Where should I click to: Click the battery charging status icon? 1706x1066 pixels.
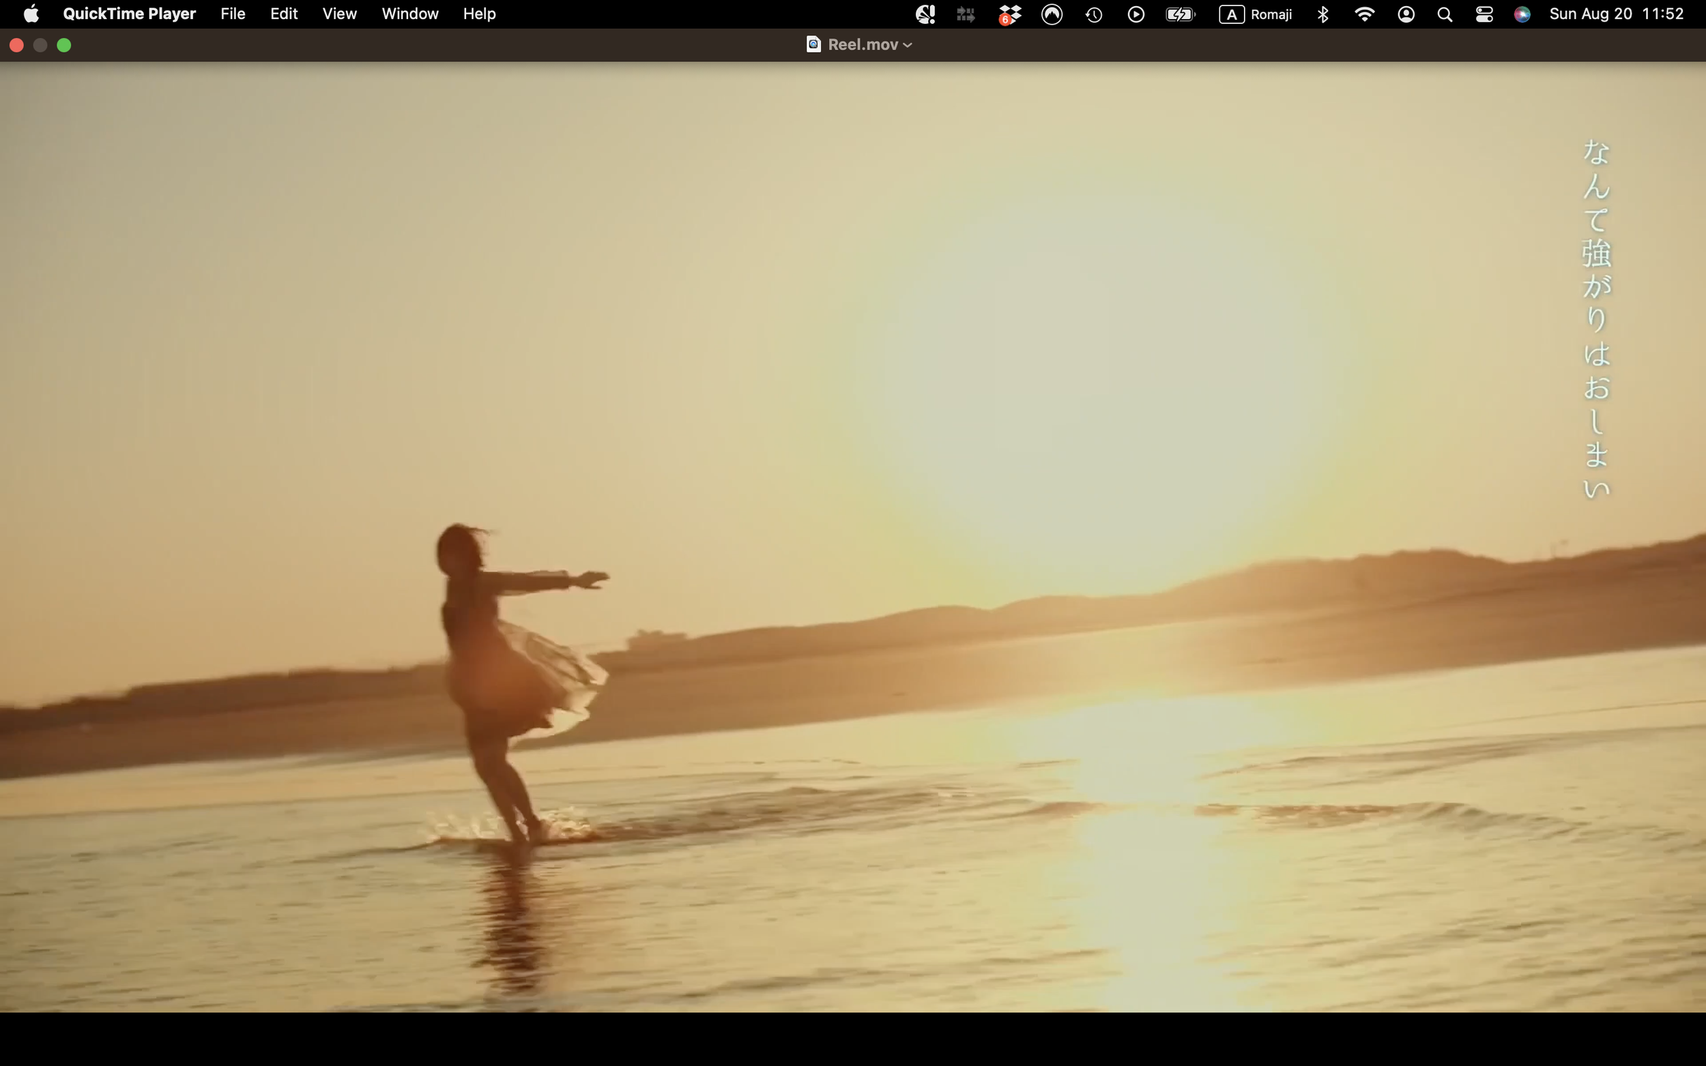tap(1180, 14)
